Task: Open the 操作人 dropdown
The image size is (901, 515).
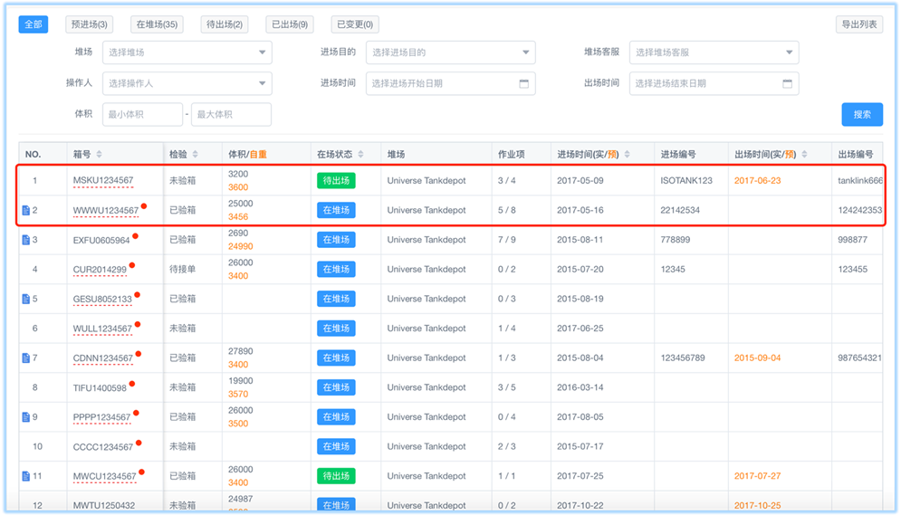Action: pyautogui.click(x=187, y=83)
